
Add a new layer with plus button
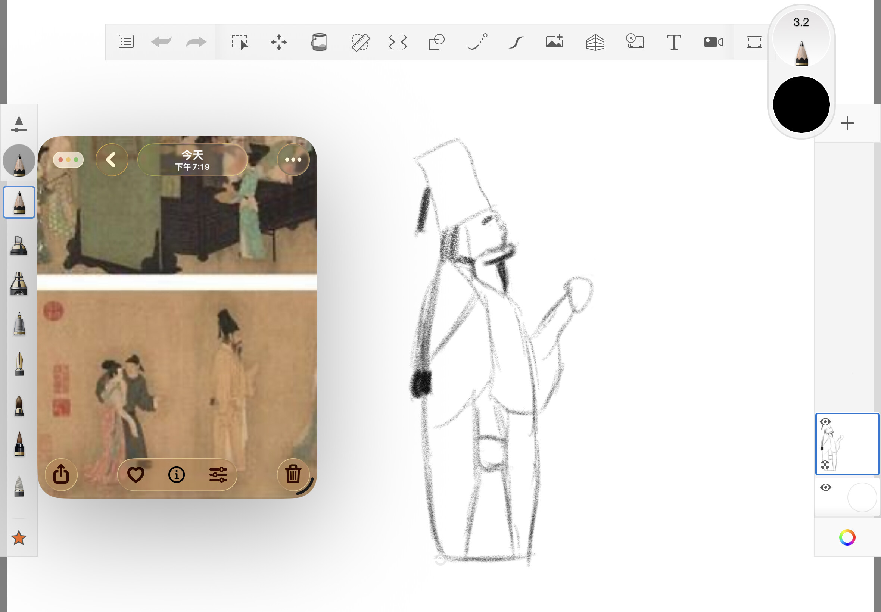pyautogui.click(x=847, y=123)
